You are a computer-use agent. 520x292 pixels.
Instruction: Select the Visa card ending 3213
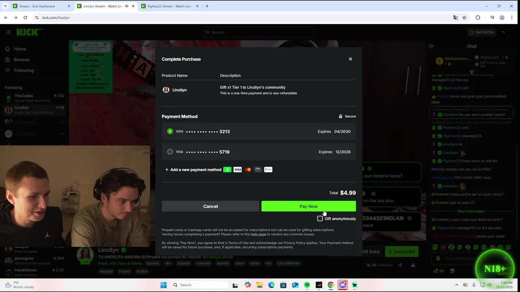click(x=259, y=131)
